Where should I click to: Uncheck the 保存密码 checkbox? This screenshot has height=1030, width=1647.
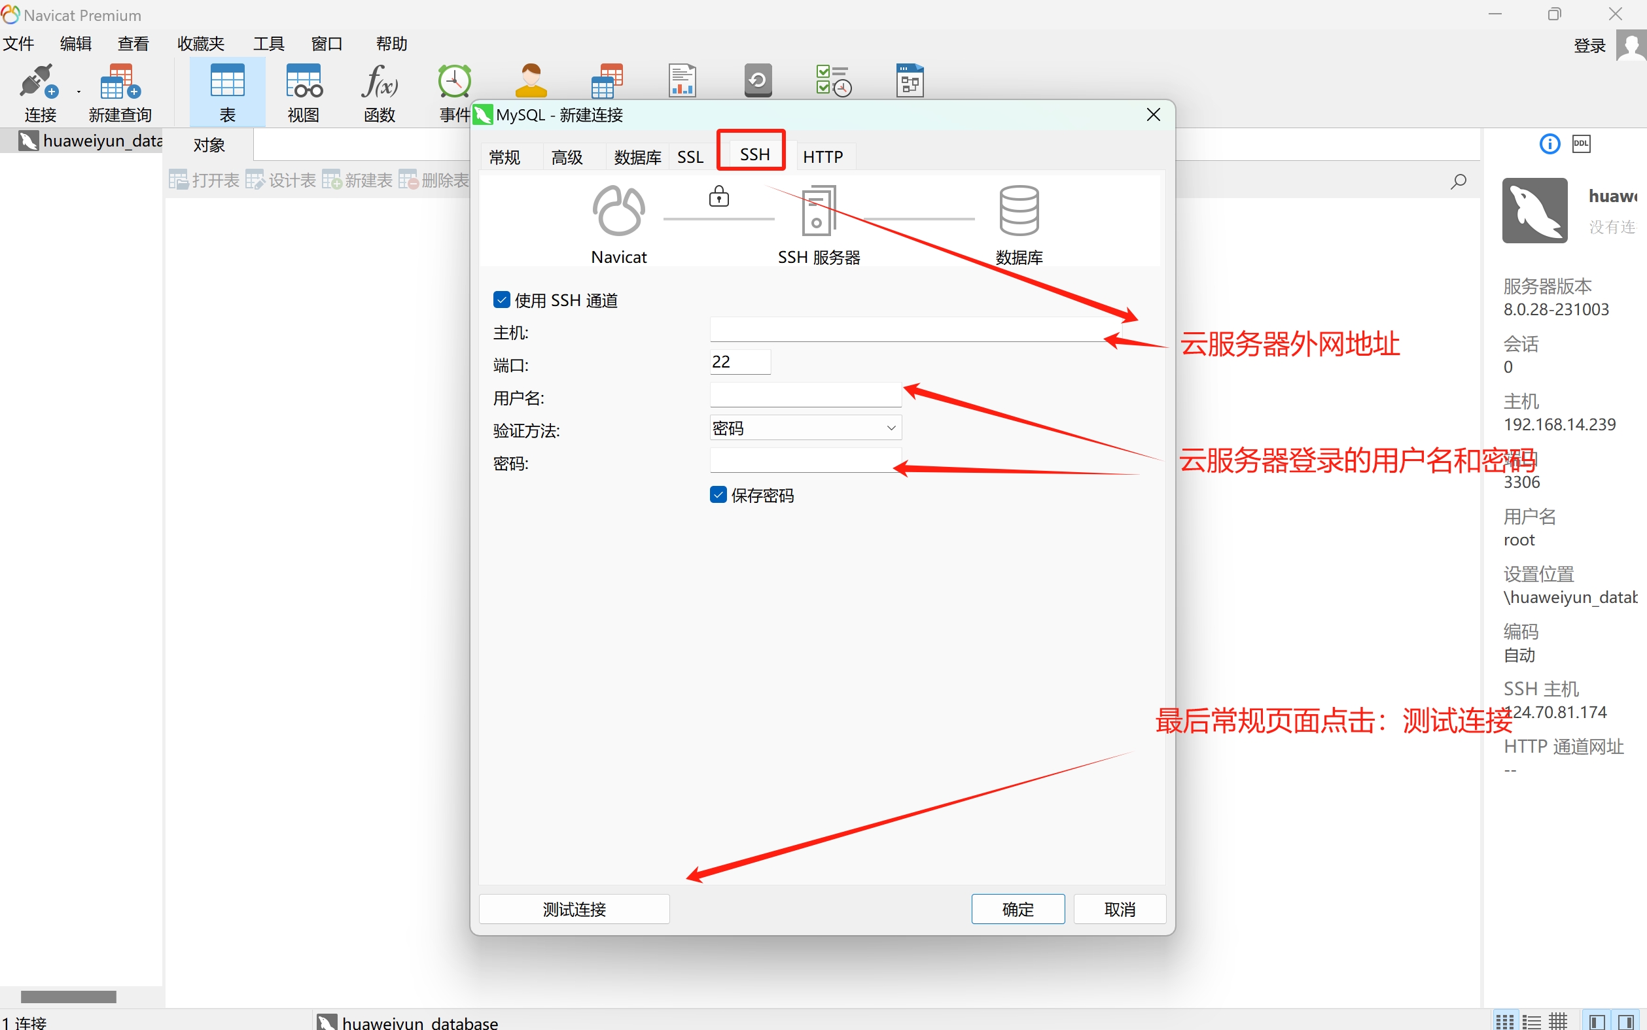tap(718, 494)
